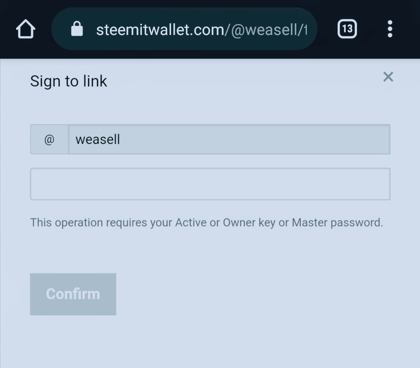Open the tab switcher showing 13 tabs
This screenshot has width=420, height=368.
347,29
